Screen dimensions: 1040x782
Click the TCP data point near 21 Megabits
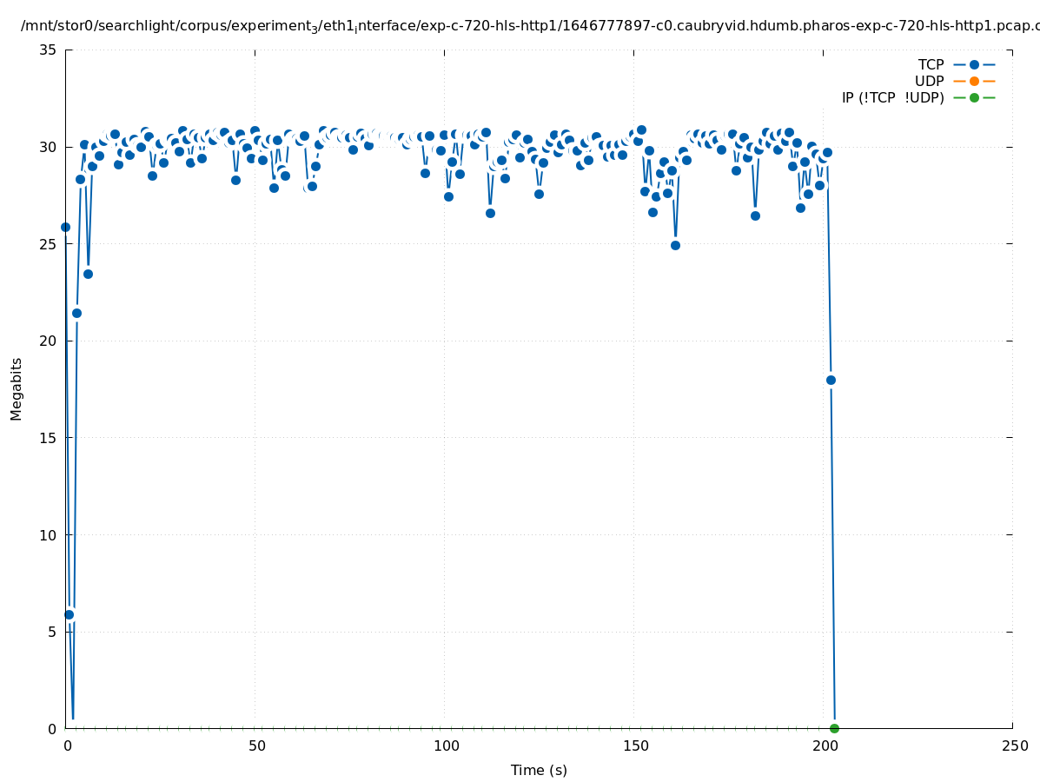click(76, 313)
